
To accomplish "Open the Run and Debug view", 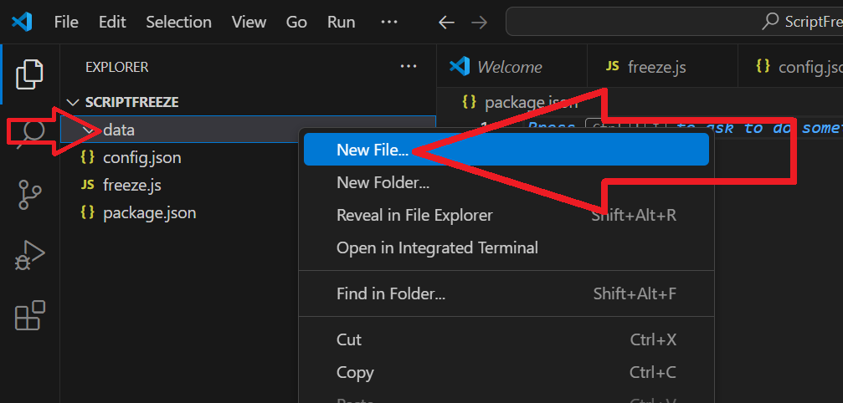I will click(29, 256).
